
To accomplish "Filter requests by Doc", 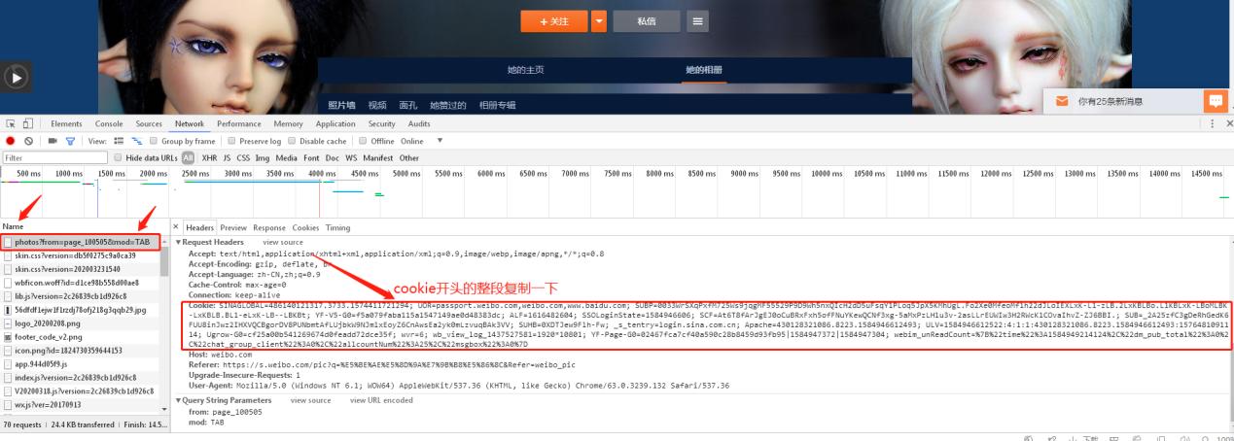I will tap(334, 157).
